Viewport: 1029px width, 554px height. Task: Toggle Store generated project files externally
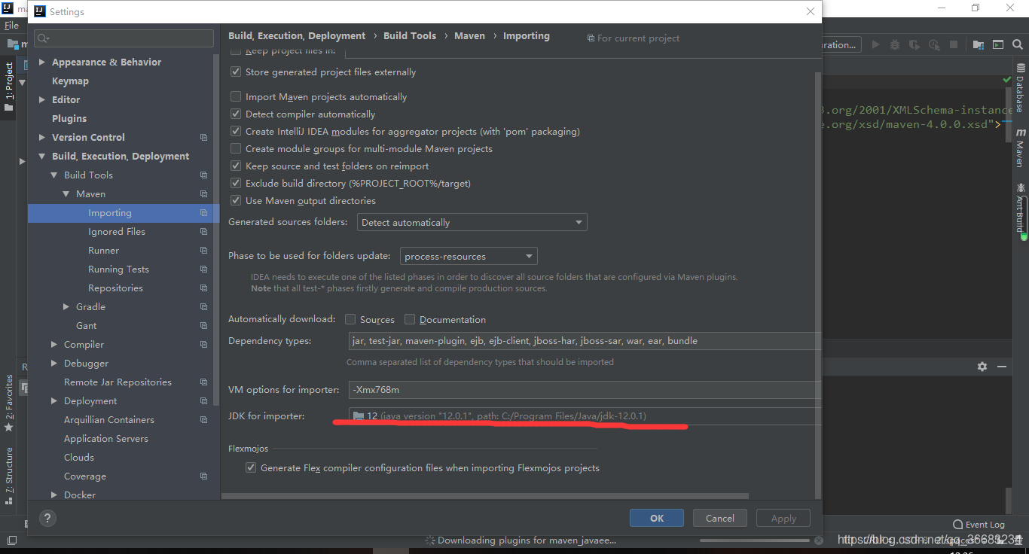(x=237, y=72)
